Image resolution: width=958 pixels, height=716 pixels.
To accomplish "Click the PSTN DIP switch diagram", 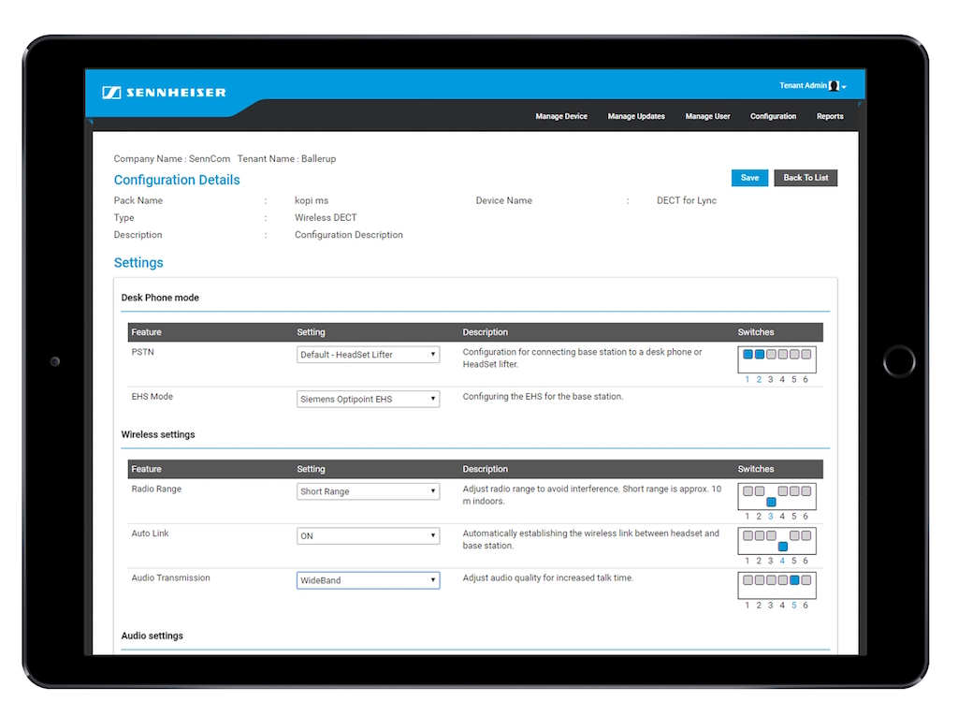I will click(x=777, y=360).
